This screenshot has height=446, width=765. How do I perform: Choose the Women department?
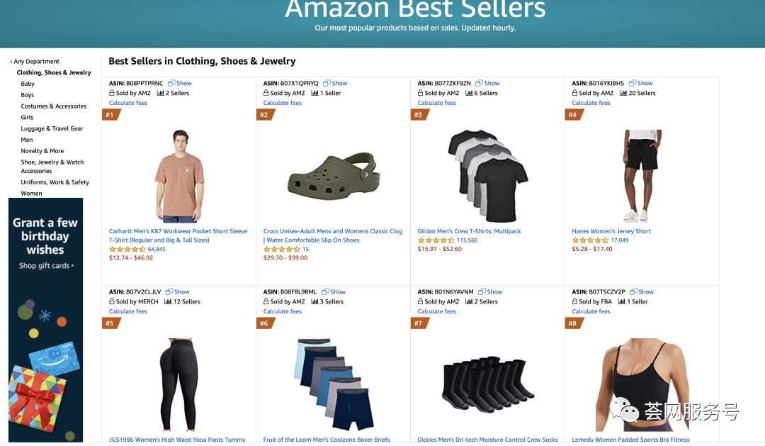[31, 193]
